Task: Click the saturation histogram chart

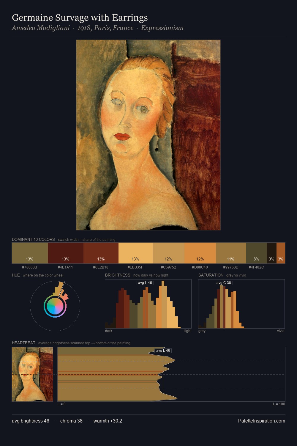Action: [x=241, y=304]
